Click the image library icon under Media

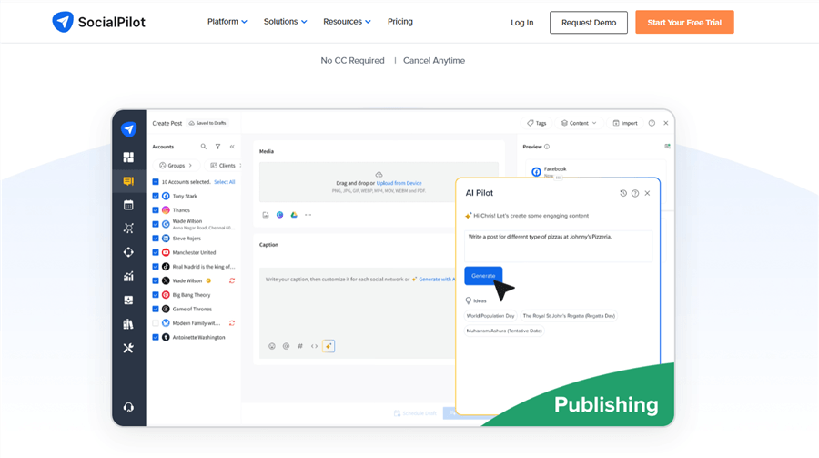(x=266, y=215)
